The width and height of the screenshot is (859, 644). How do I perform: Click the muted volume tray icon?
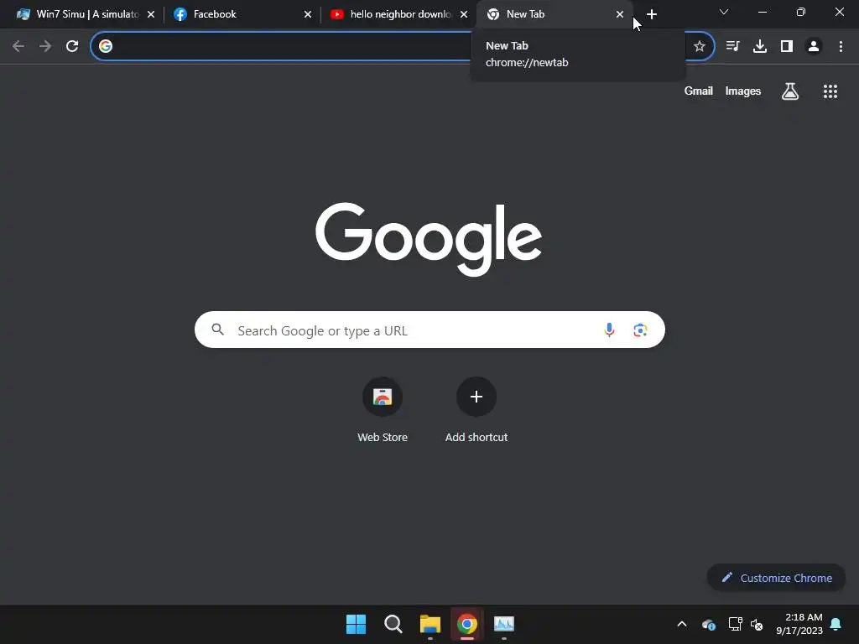click(x=757, y=624)
